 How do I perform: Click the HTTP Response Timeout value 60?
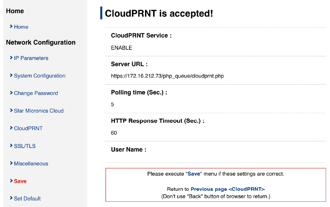click(114, 133)
